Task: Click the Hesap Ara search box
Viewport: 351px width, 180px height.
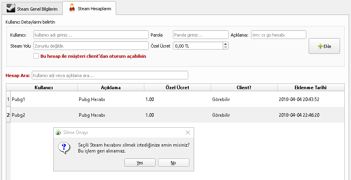Action: [x=110, y=75]
